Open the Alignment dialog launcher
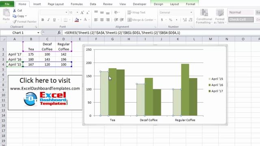Screen dimensions: 260x146 pos(155,27)
